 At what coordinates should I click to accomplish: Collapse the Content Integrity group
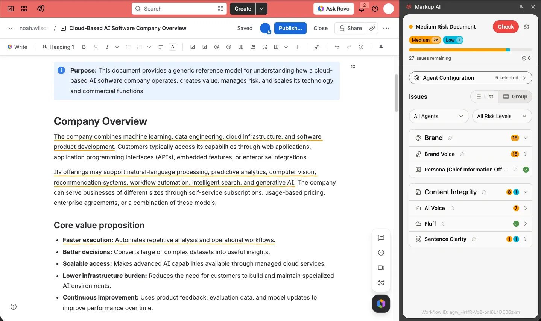[x=526, y=192]
